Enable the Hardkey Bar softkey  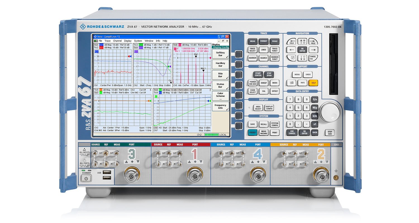tap(220, 64)
